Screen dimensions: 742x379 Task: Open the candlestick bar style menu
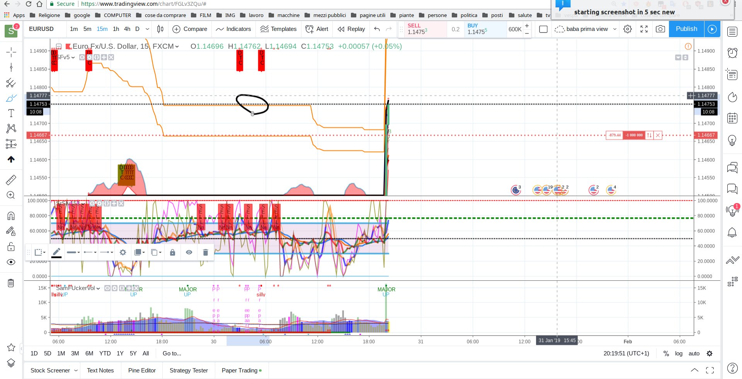pyautogui.click(x=160, y=29)
